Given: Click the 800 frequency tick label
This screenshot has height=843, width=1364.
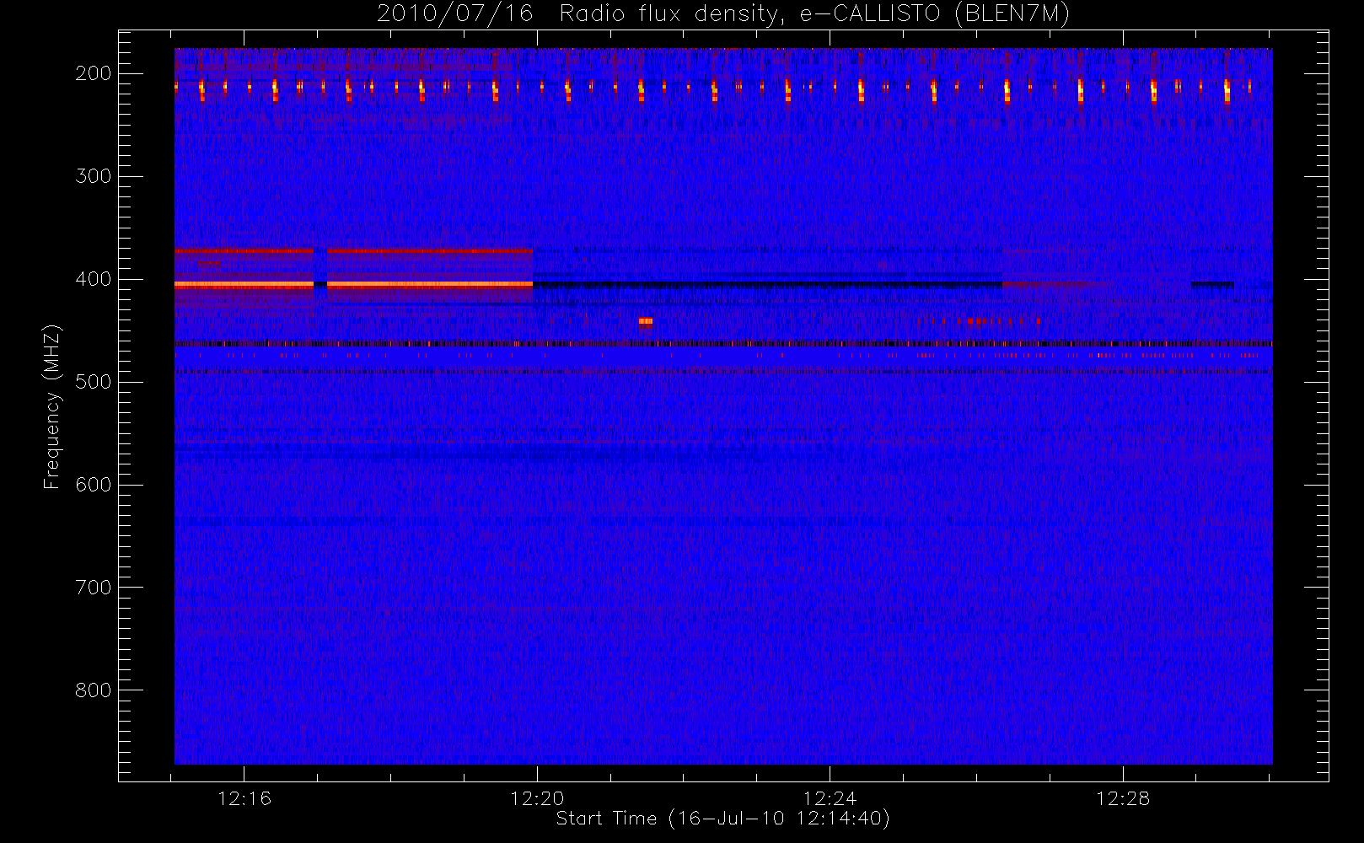Looking at the screenshot, I should coord(94,690).
